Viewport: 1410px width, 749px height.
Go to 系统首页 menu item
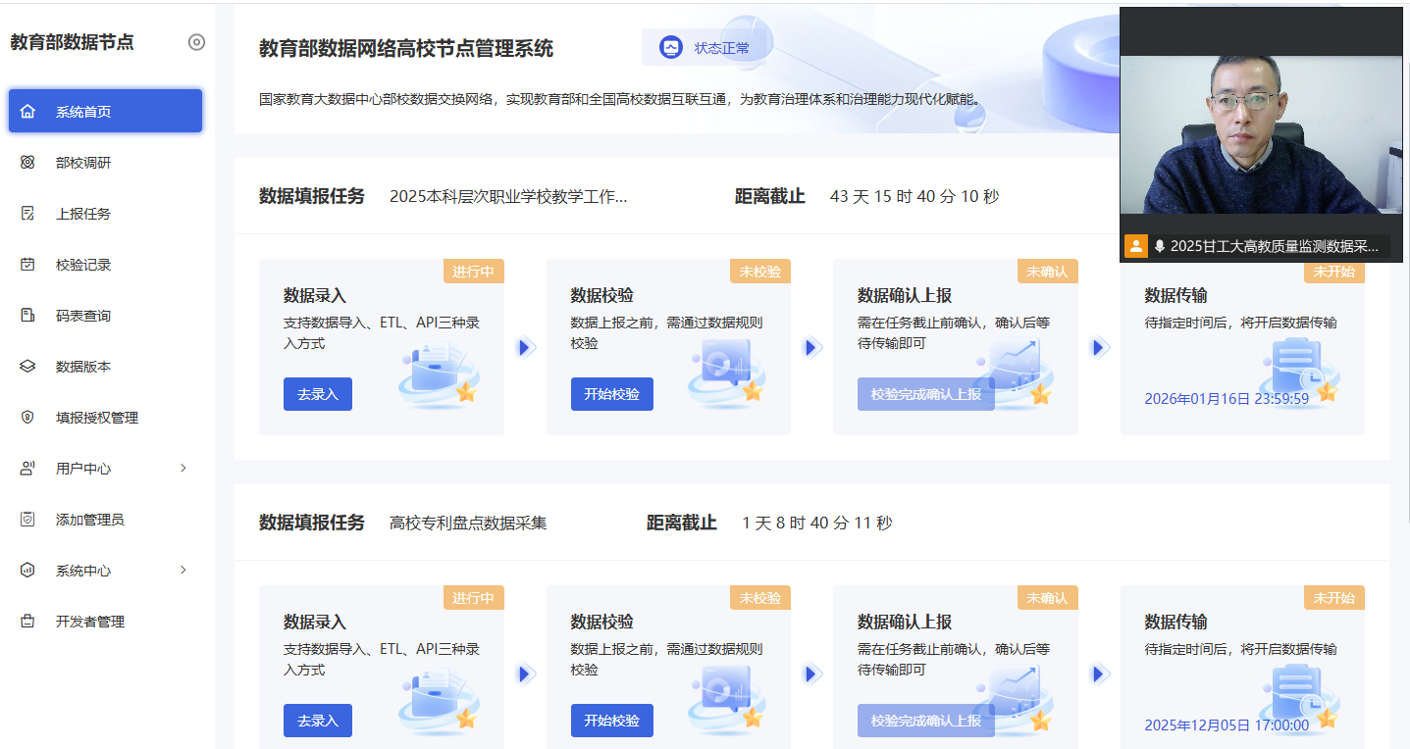coord(105,112)
